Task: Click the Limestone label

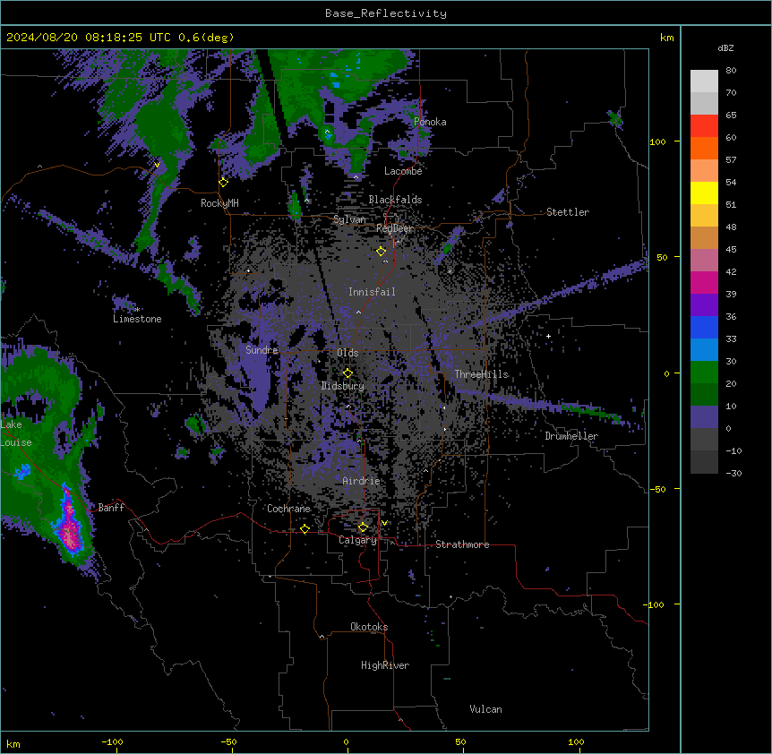Action: click(x=137, y=319)
